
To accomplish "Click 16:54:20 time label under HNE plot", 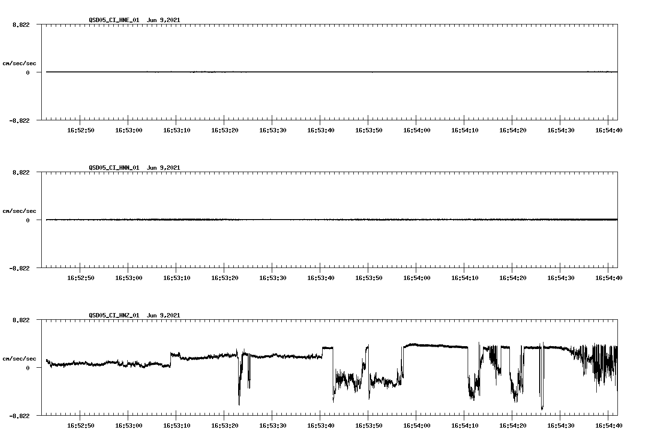I will (x=513, y=130).
